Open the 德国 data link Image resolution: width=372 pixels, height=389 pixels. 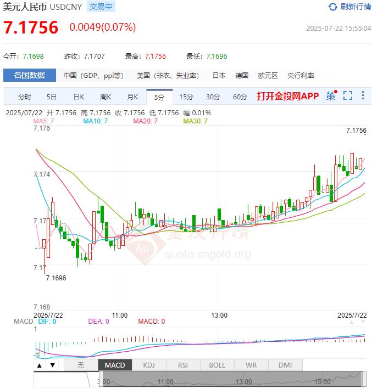(x=242, y=75)
